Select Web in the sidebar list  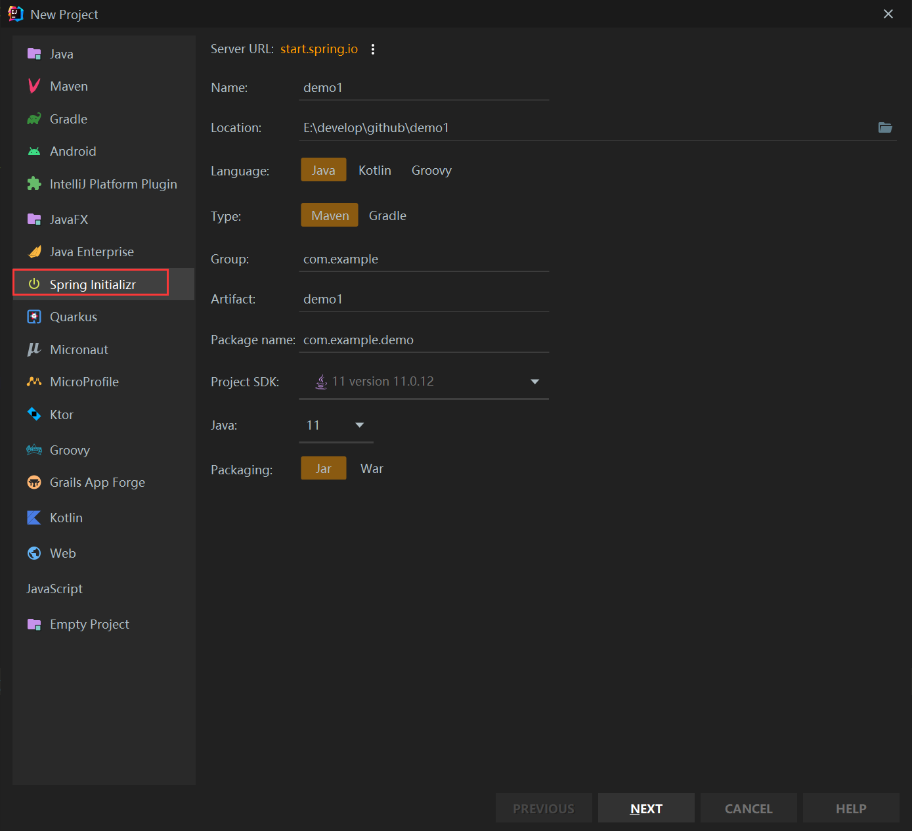[x=104, y=553]
